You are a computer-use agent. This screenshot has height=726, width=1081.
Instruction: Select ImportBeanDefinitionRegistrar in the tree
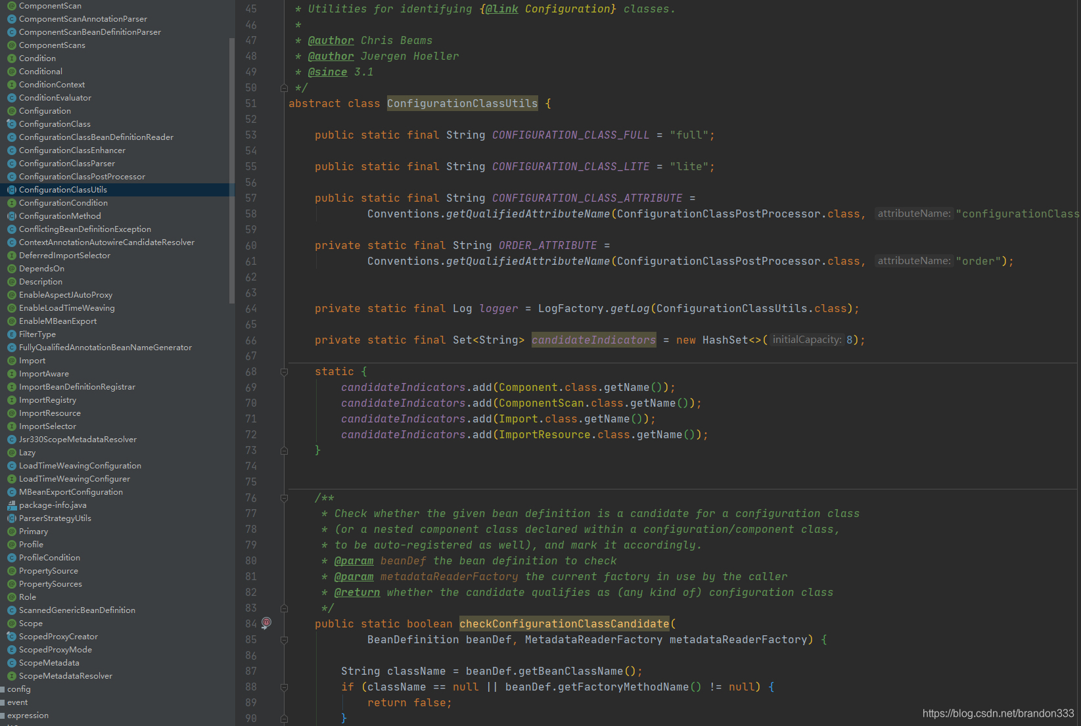tap(77, 387)
